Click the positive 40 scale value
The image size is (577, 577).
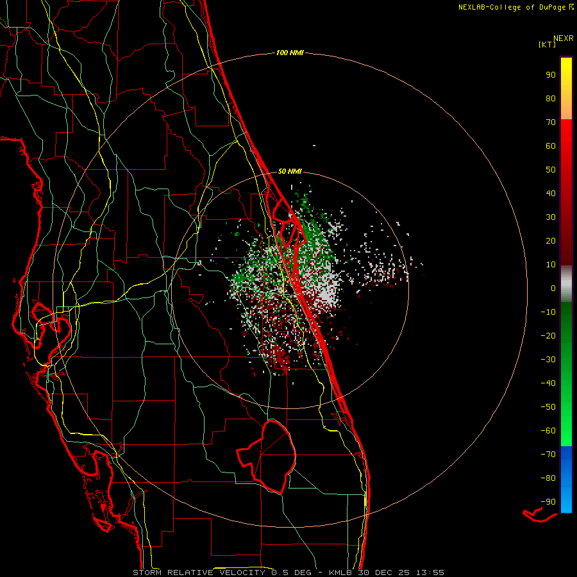click(x=551, y=193)
